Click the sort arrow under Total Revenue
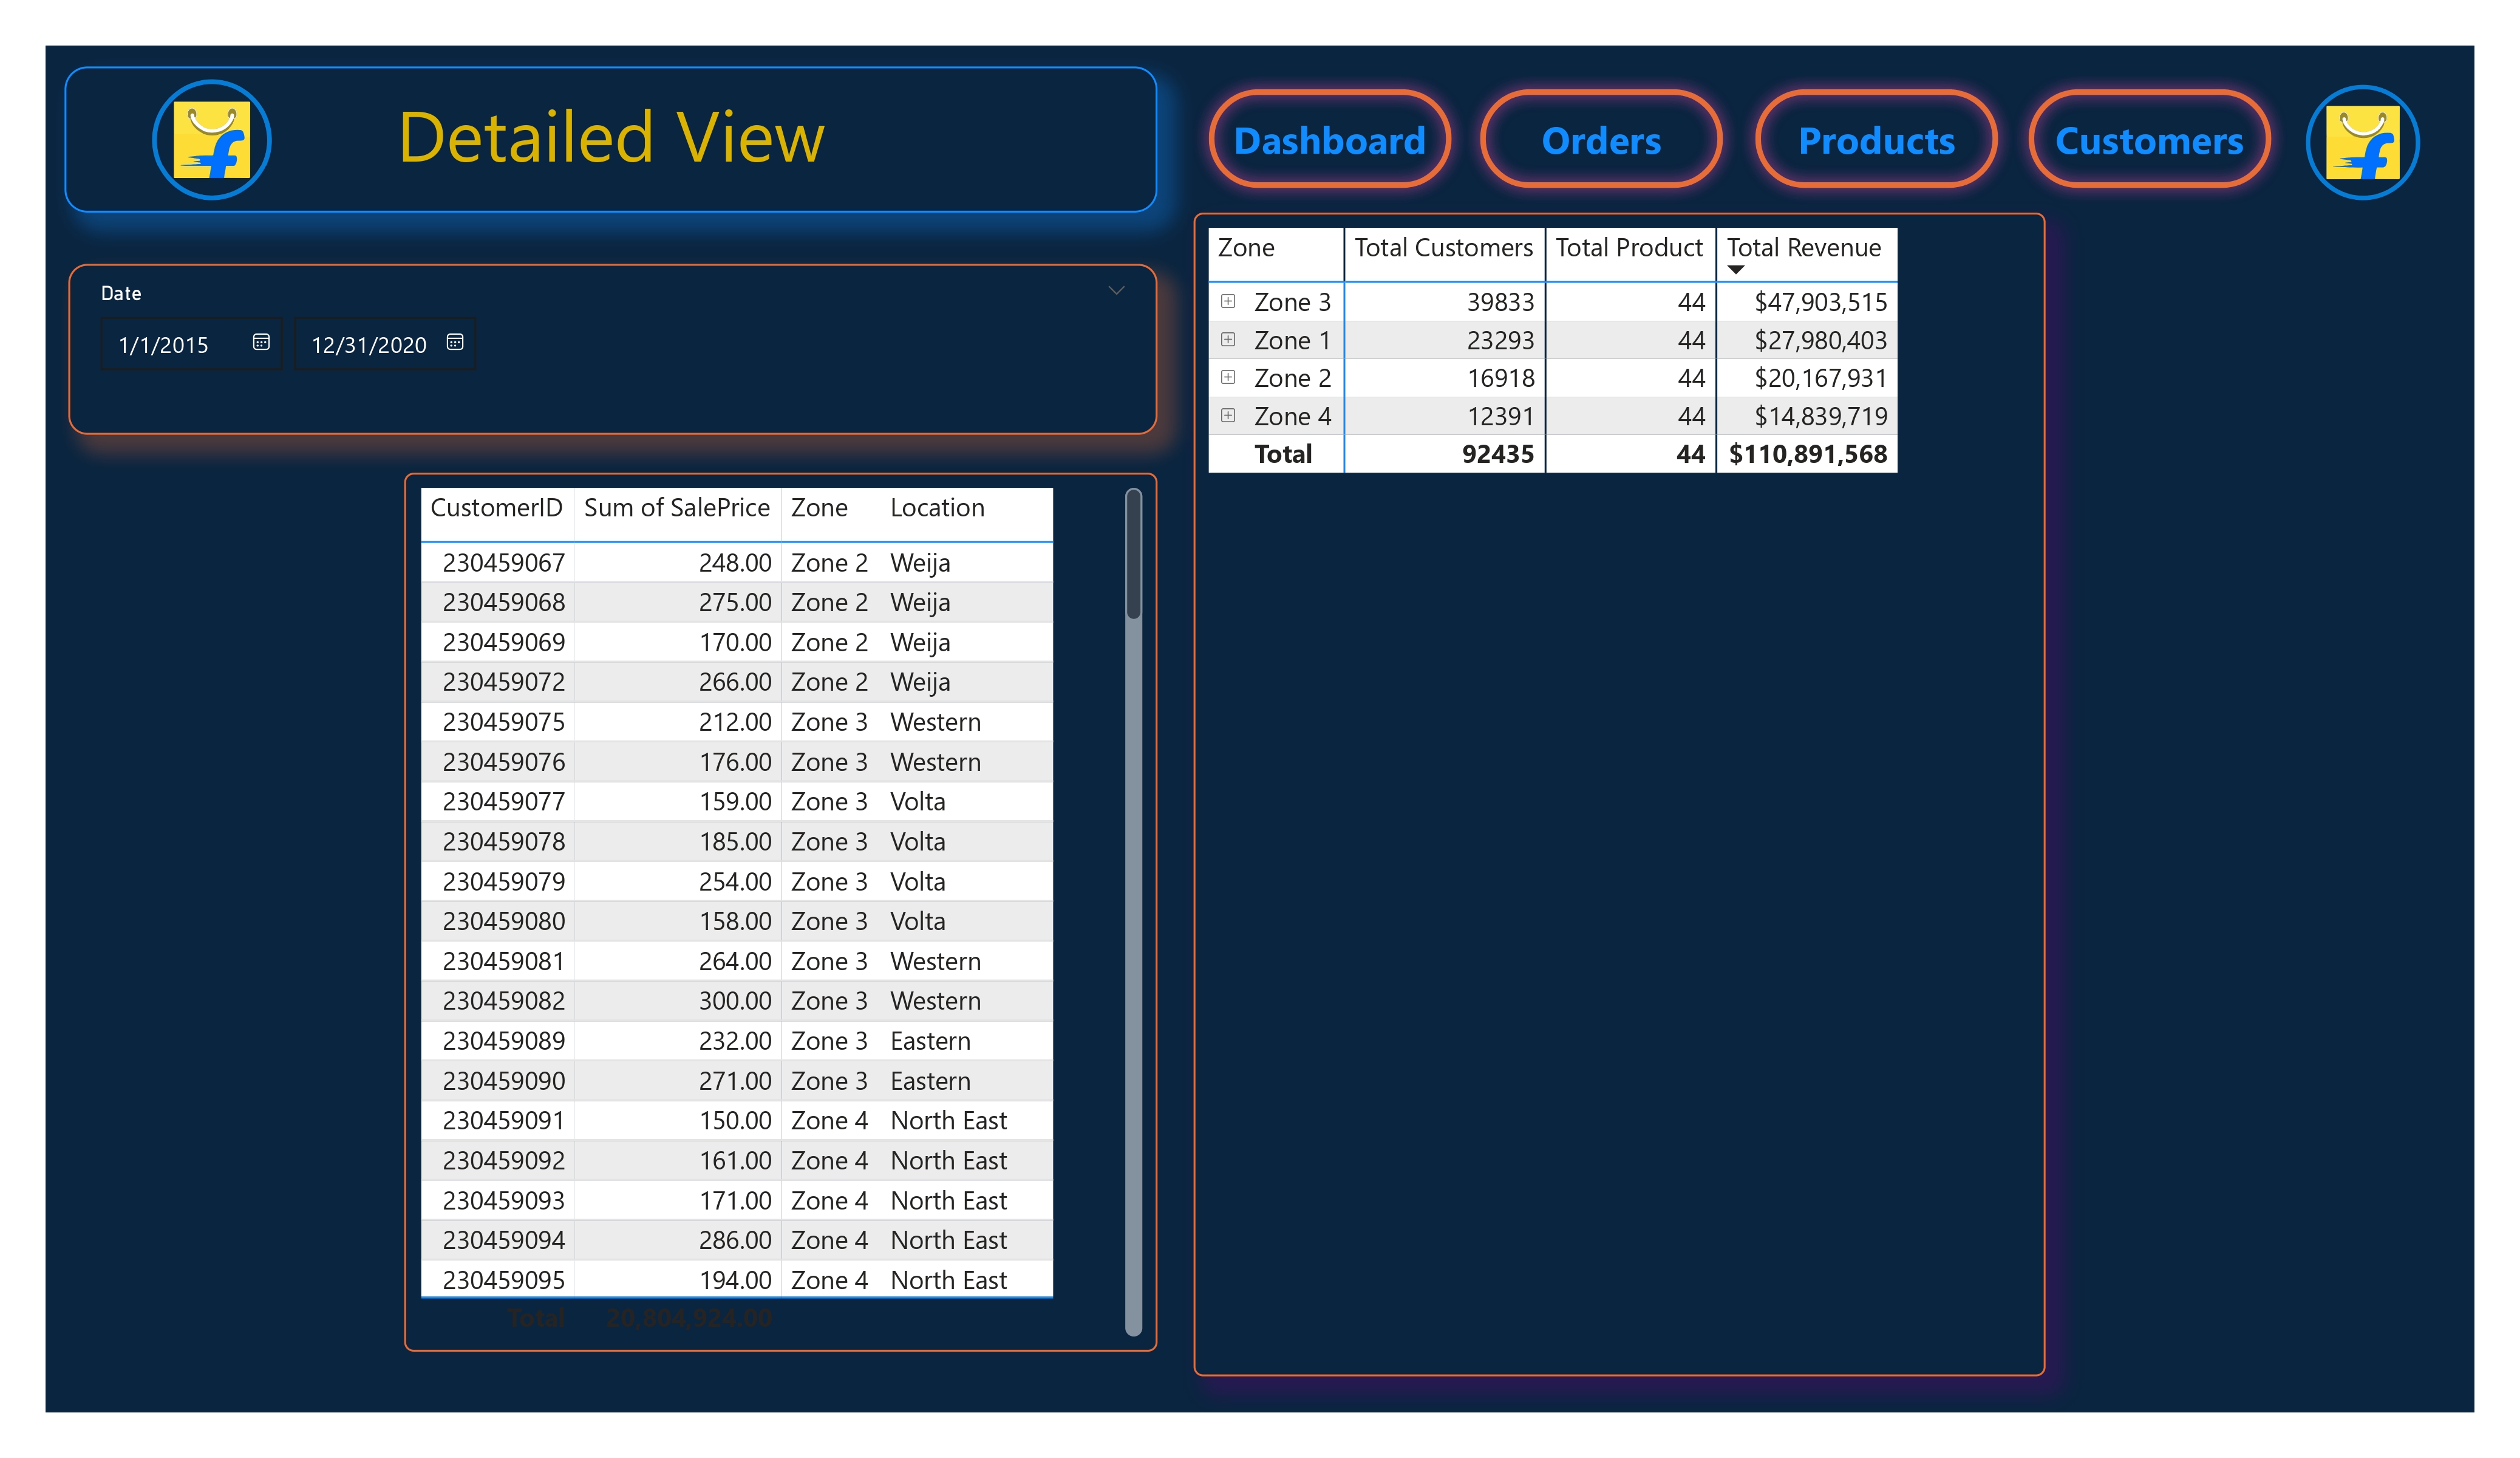The image size is (2520, 1458). [x=1736, y=269]
